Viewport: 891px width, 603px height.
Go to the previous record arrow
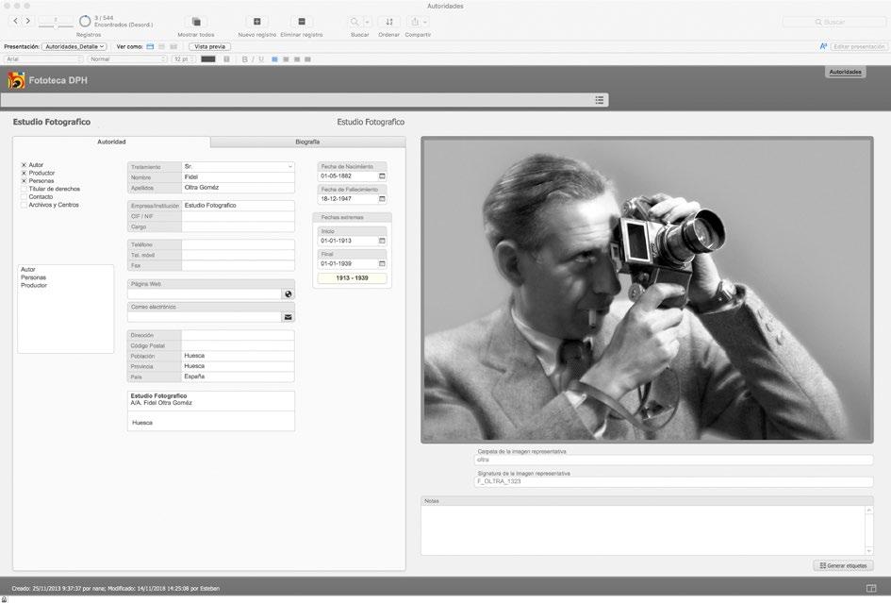pyautogui.click(x=16, y=21)
